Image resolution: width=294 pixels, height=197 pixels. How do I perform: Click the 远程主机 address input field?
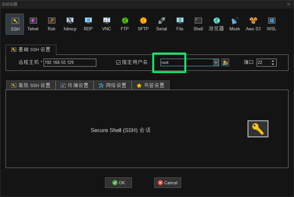tap(70, 62)
